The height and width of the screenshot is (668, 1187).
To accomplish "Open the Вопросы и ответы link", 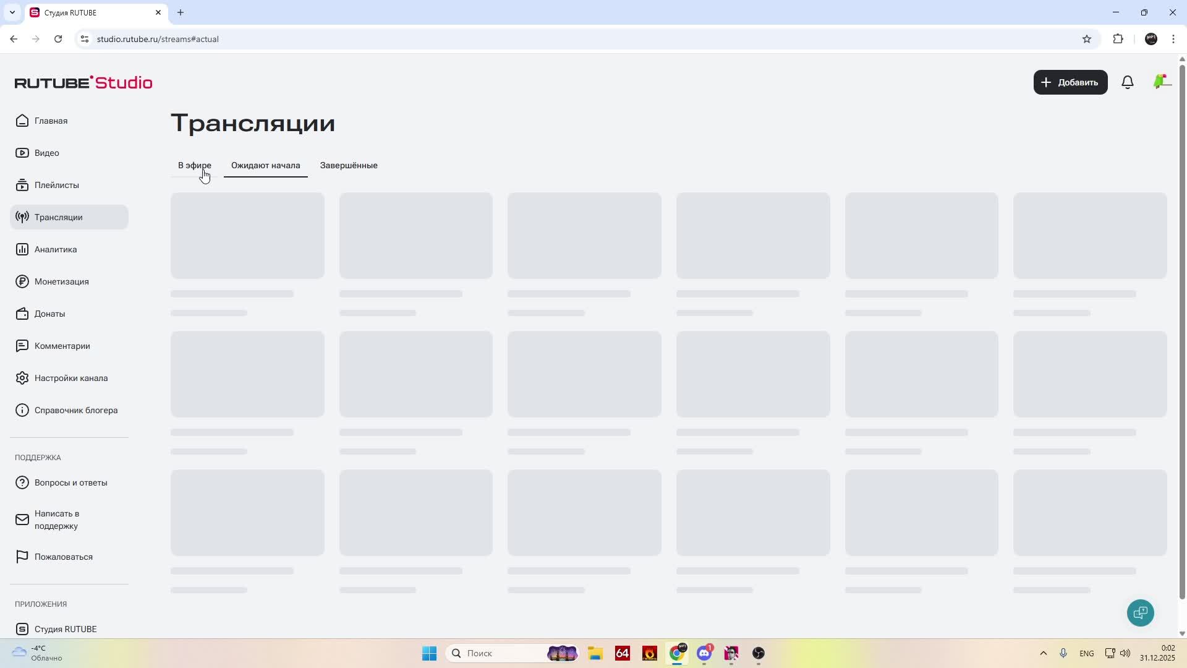I will tap(70, 482).
